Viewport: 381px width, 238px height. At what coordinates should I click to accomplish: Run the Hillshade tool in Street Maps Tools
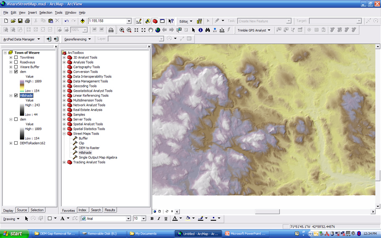point(85,153)
